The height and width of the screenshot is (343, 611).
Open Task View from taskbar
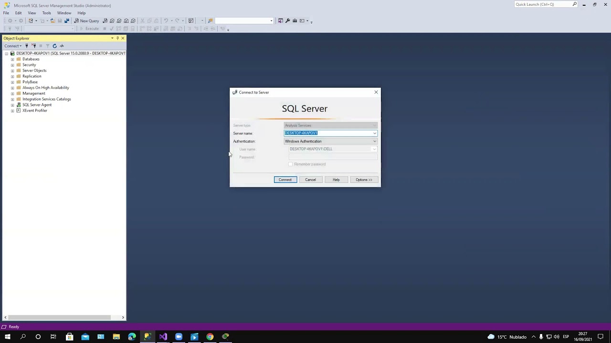pos(53,337)
